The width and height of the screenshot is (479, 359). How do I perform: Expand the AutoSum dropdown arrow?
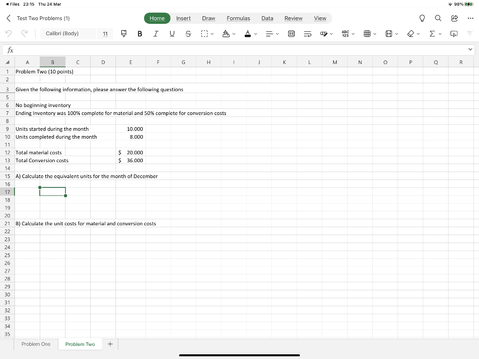(440, 34)
